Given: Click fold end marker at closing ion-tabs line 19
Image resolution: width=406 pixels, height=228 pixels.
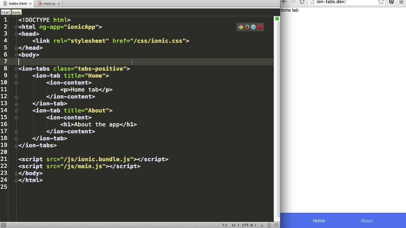Looking at the screenshot, I should click(x=16, y=145).
